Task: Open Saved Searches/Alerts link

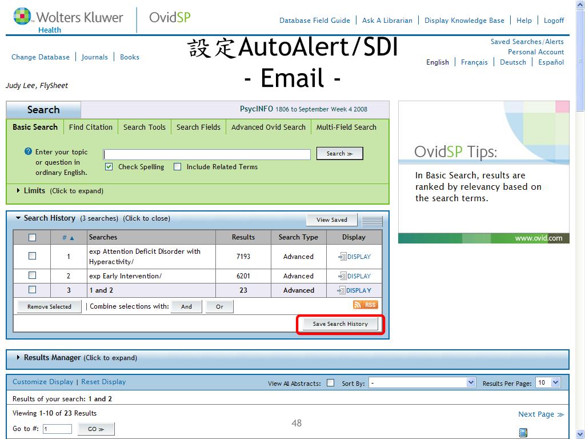Action: pos(527,41)
